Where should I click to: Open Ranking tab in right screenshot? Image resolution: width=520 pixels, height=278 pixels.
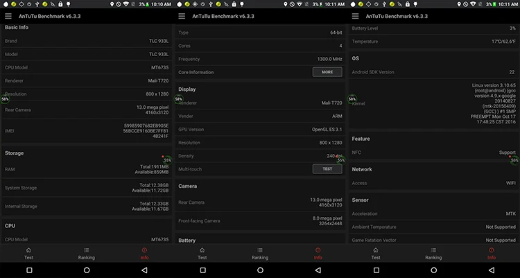click(433, 254)
